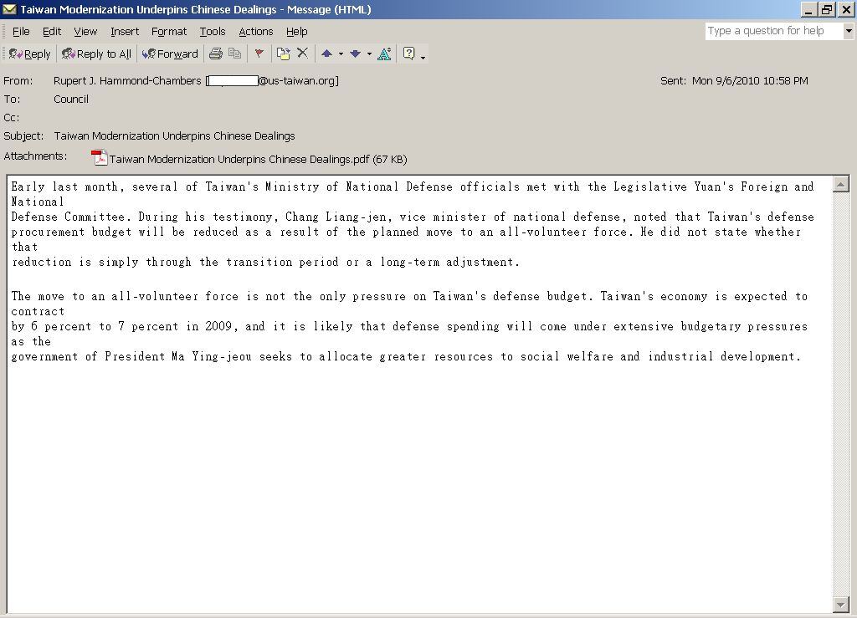
Task: Open Help with the question mark icon
Action: [408, 53]
